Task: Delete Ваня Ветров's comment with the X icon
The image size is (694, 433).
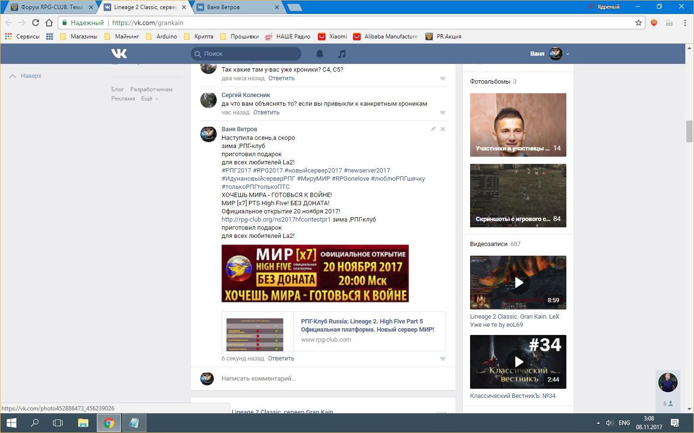Action: click(443, 129)
